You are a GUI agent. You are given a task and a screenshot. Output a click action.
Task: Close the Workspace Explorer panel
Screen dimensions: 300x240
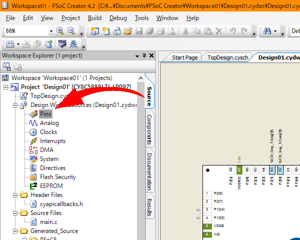point(151,55)
